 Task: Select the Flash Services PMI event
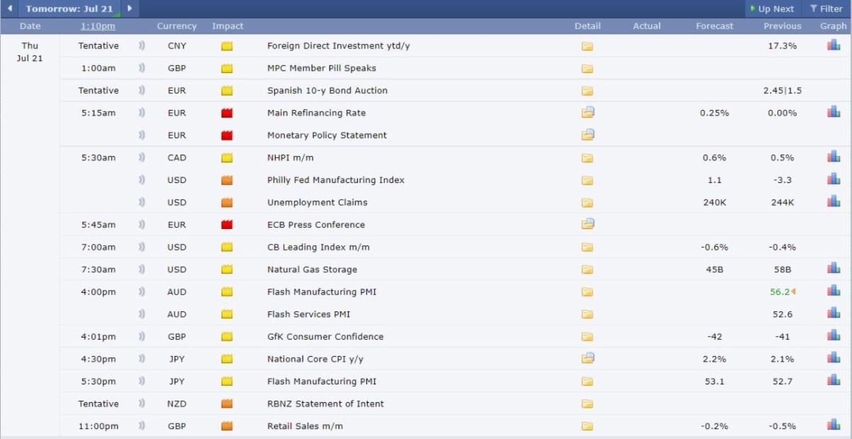[x=309, y=314]
